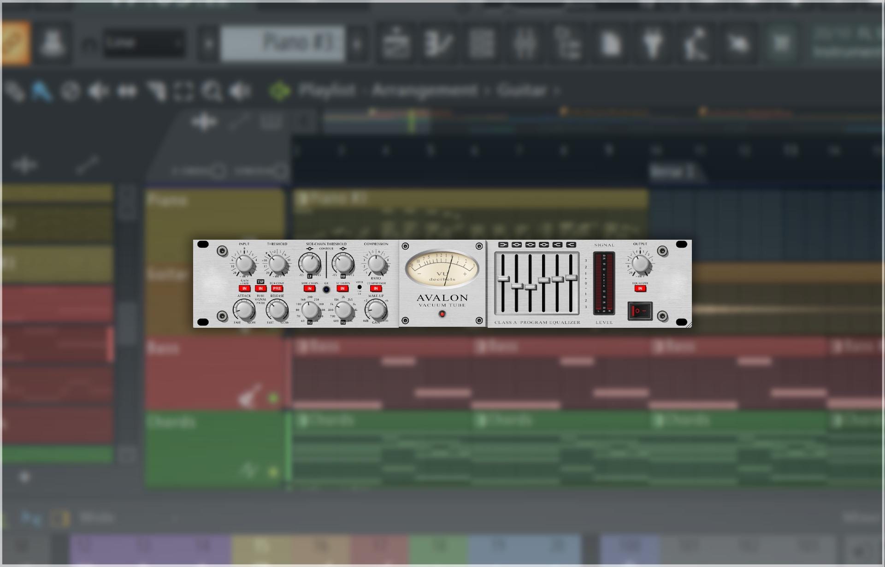This screenshot has width=885, height=567.
Task: Toggle the Compressor IN button
Action: pos(376,289)
